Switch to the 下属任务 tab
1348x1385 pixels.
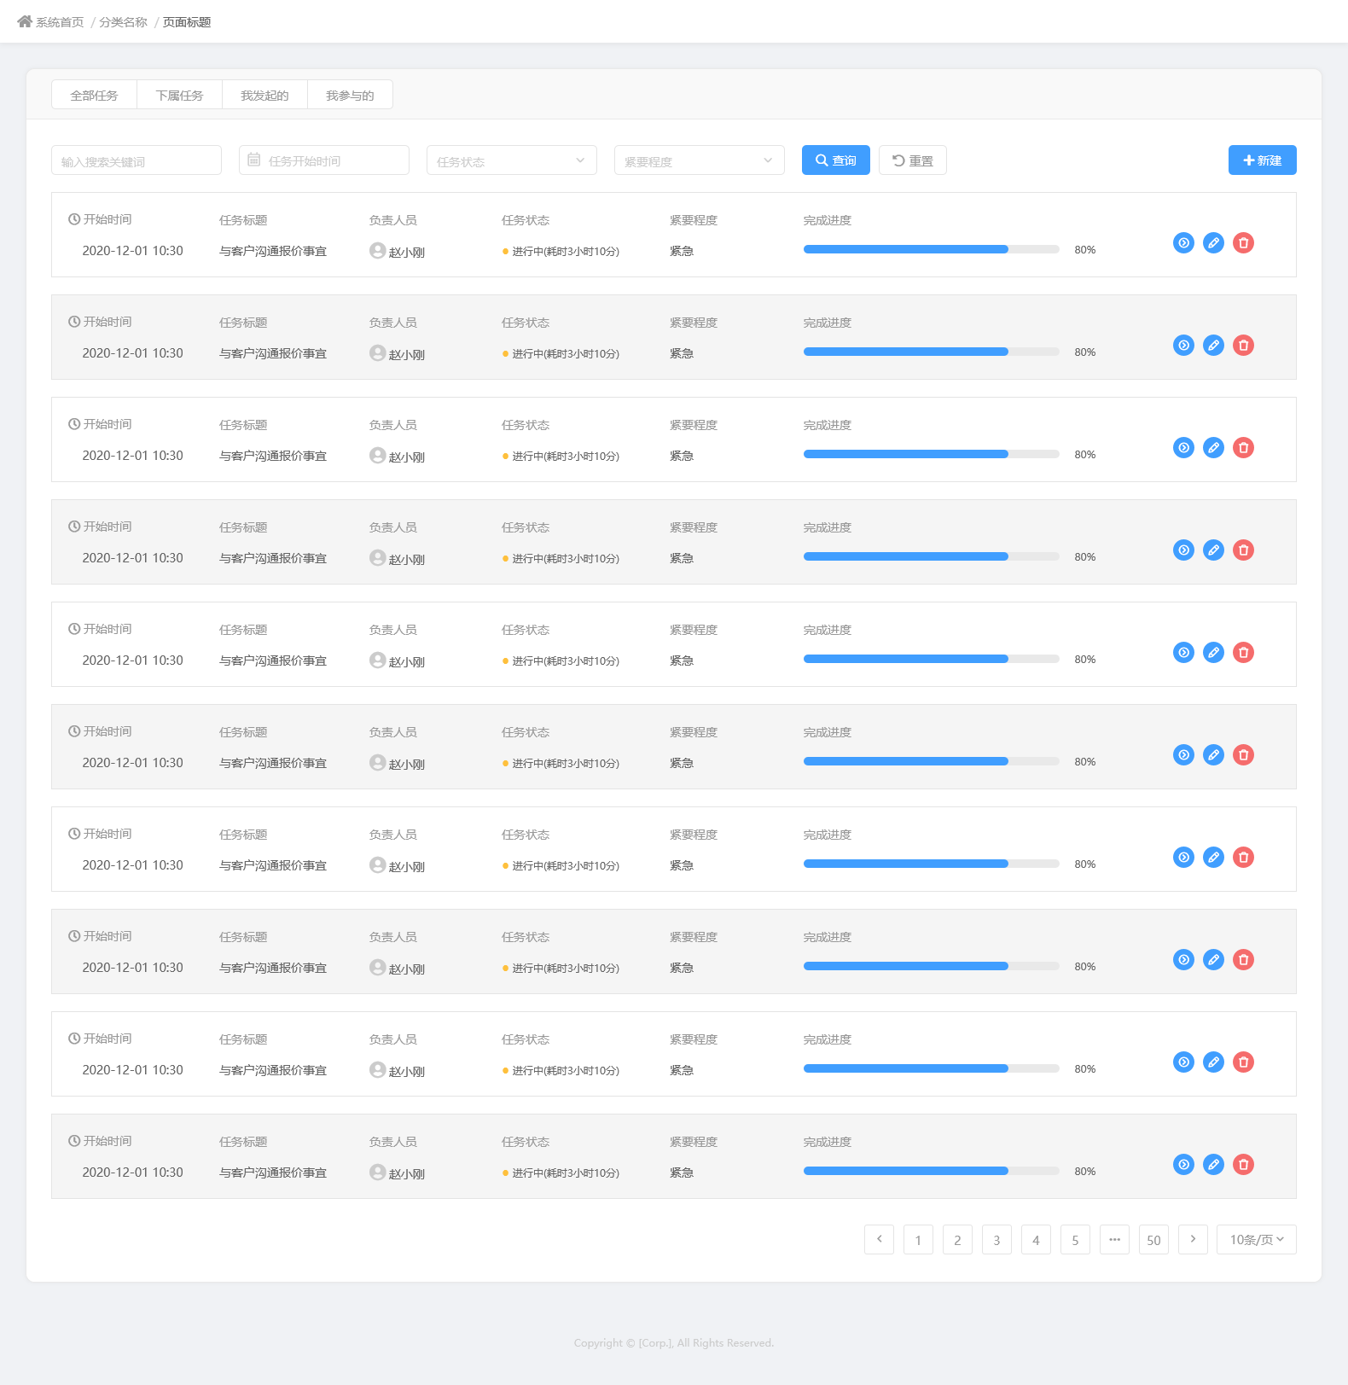(x=179, y=95)
